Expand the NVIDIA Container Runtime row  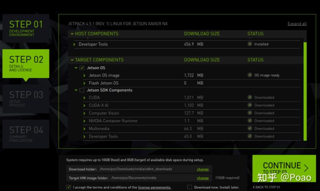click(x=84, y=121)
